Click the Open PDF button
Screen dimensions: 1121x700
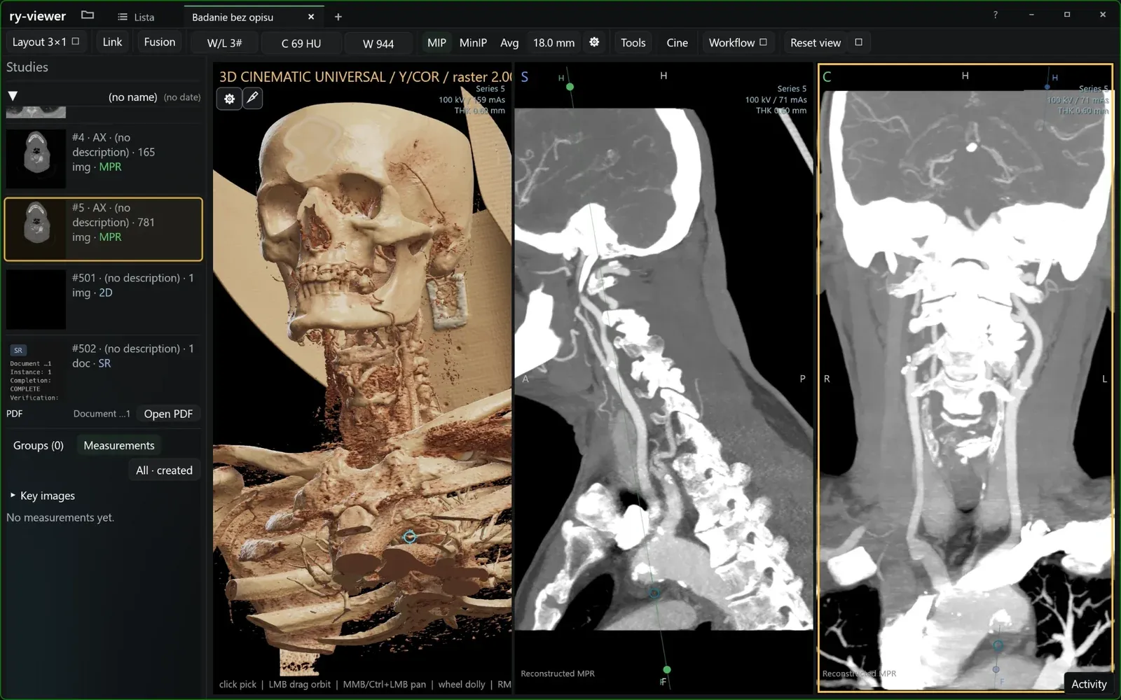tap(168, 414)
